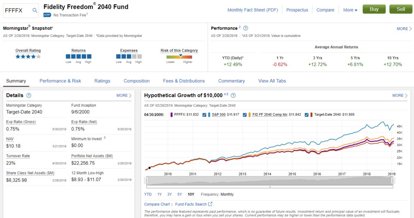
Task: Disable the Target-Date 2040 chart series checkbox
Action: coord(306,115)
